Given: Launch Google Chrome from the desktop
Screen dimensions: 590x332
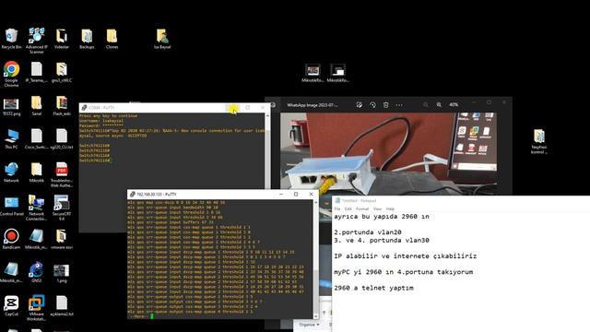Looking at the screenshot, I should [11, 74].
